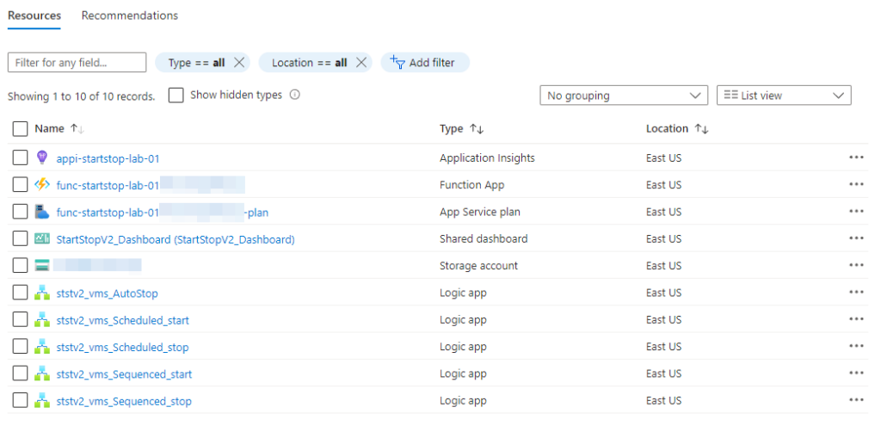Open the ellipsis menu for appi-startstop-lab-01
The image size is (881, 432).
(856, 157)
